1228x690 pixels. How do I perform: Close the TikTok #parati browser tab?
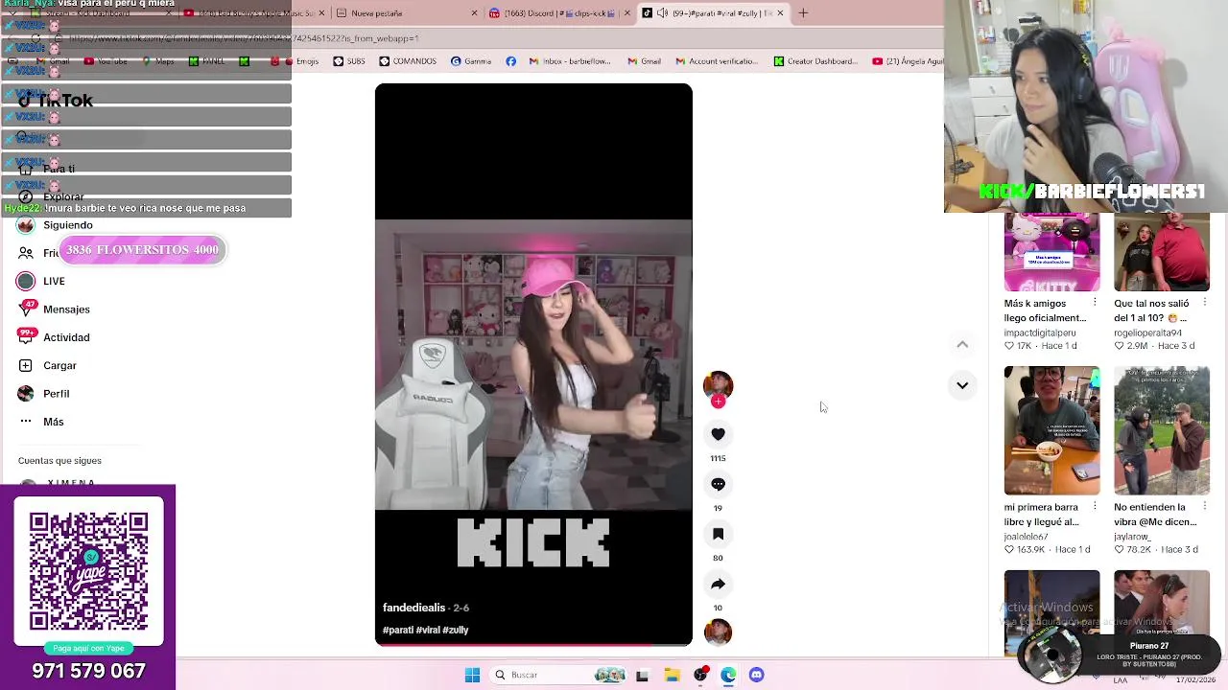click(780, 13)
